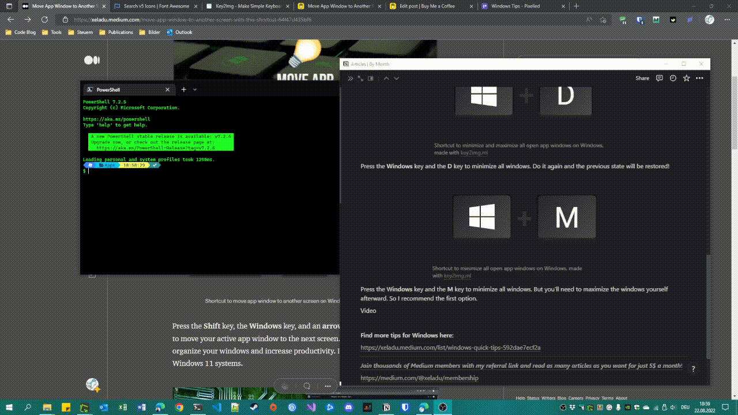Open the Bitwarden extension icon in the browser toolbar
This screenshot has height=415, width=738.
pyautogui.click(x=641, y=20)
